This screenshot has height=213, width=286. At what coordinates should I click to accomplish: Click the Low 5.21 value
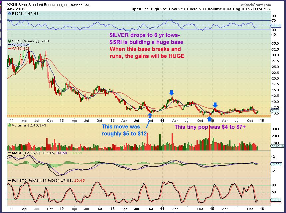coord(177,9)
